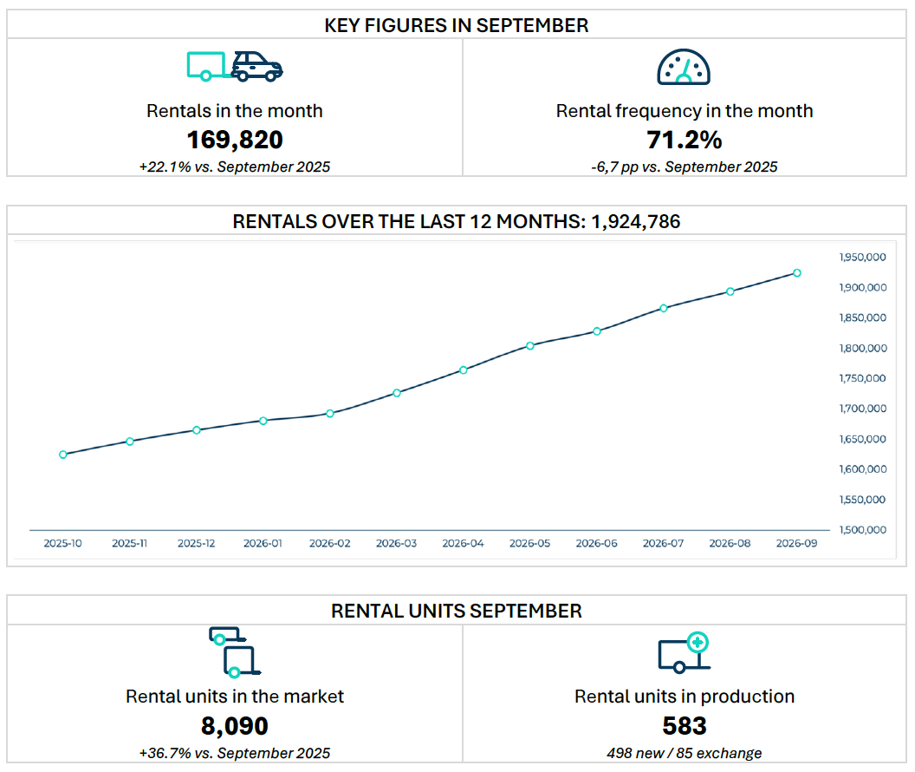Click '-6,7 pp vs. September 2025' text
The image size is (915, 772).
coord(684,167)
